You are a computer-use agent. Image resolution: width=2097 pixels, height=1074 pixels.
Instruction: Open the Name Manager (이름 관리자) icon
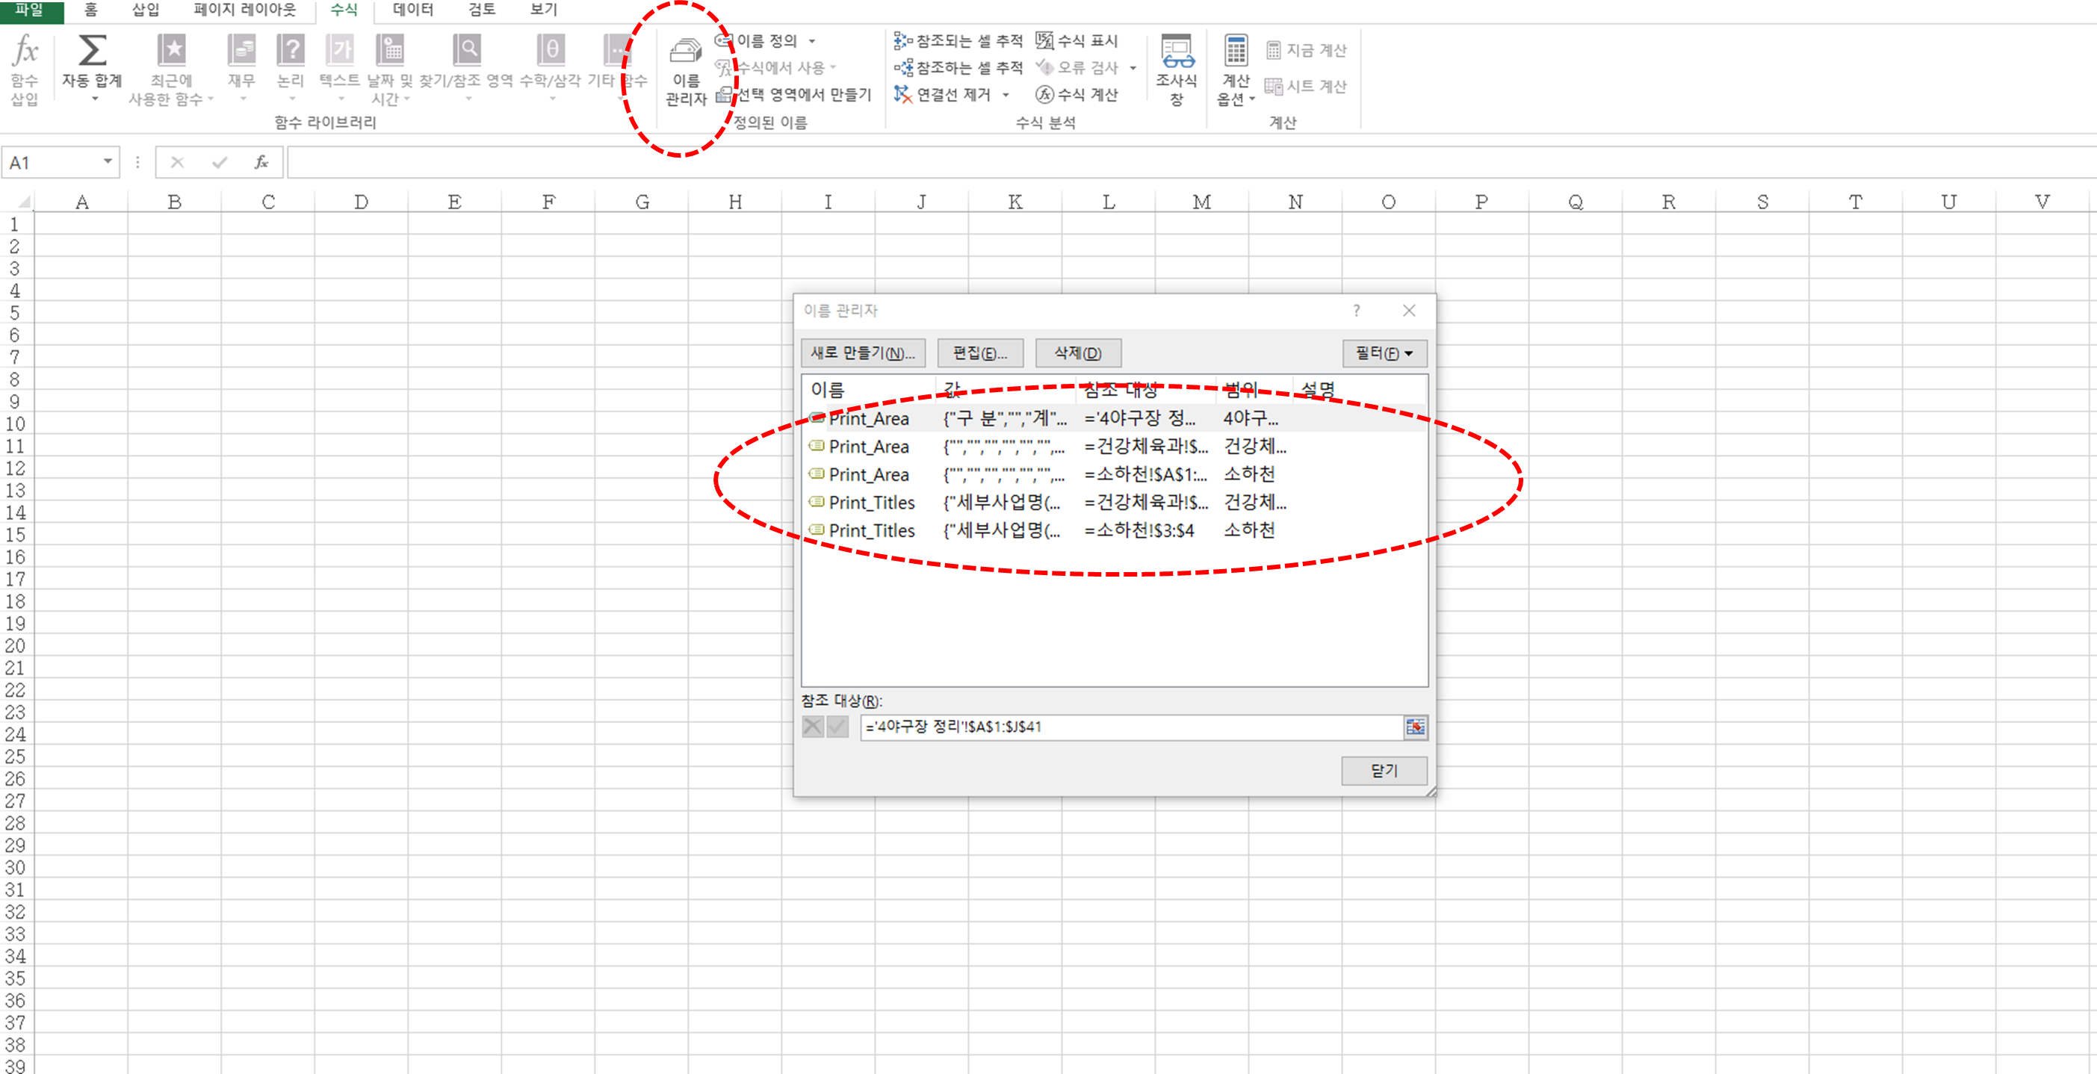coord(686,52)
